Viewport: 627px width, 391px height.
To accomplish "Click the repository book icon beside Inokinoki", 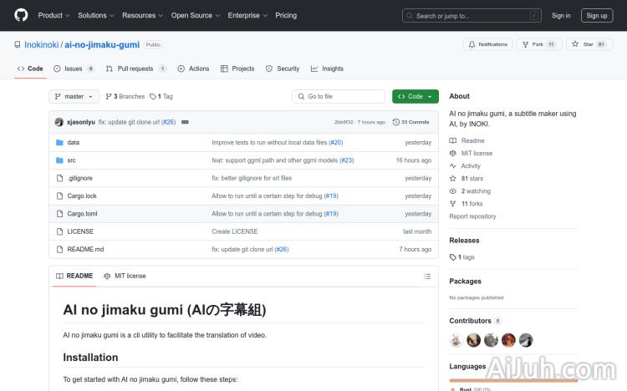I will (18, 44).
